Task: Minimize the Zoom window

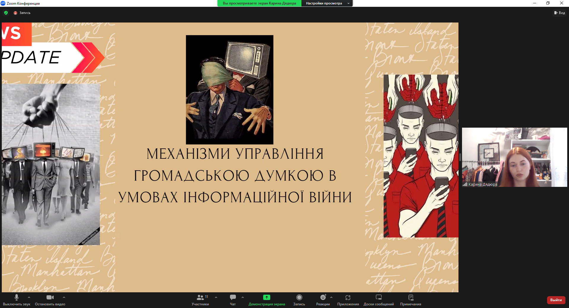Action: [x=535, y=3]
